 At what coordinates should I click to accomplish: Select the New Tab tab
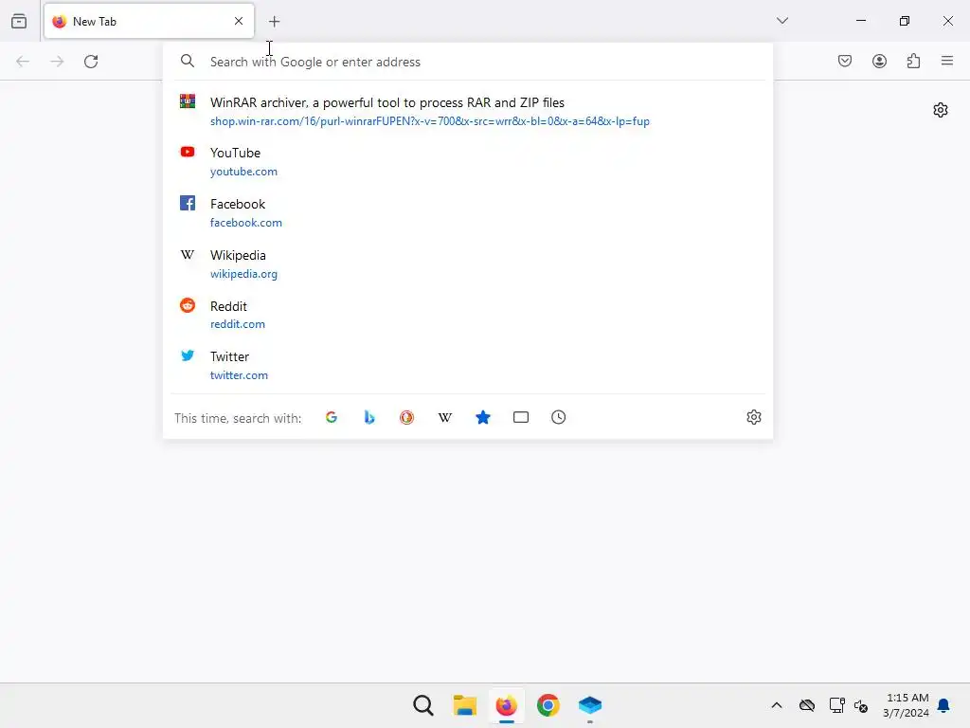149,21
